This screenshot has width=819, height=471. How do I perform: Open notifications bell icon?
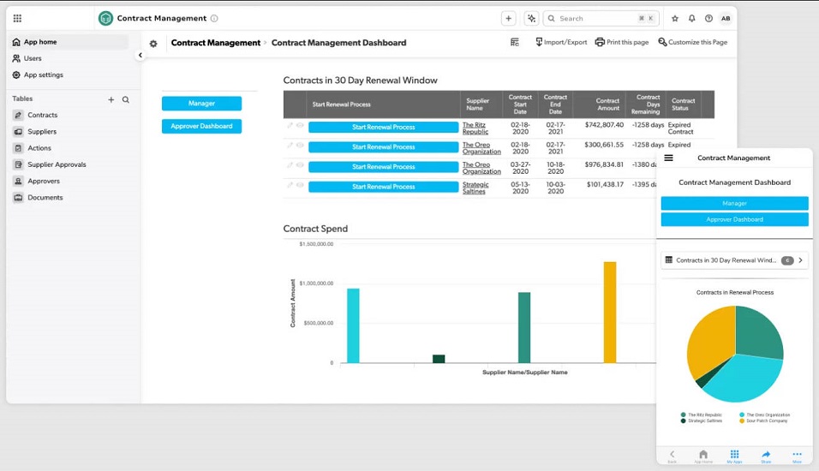691,18
